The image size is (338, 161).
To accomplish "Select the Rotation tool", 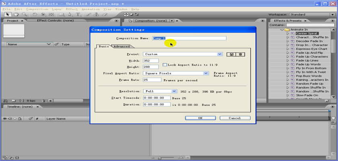I will click(35, 14).
